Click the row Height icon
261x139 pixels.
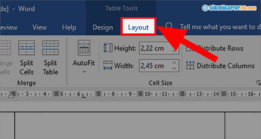[x=107, y=48]
